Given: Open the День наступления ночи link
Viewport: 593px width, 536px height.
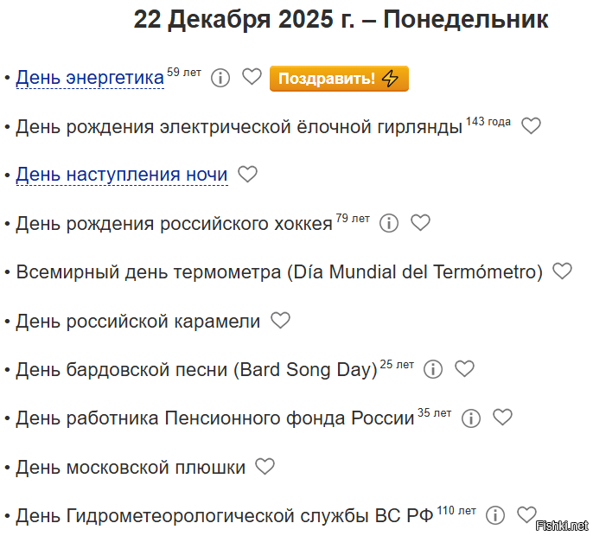Looking at the screenshot, I should coord(122,175).
